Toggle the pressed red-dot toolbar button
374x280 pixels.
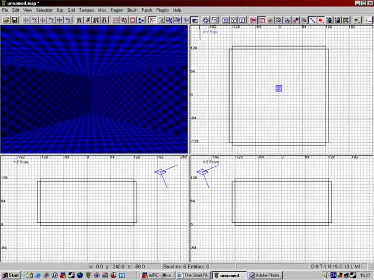(321, 20)
